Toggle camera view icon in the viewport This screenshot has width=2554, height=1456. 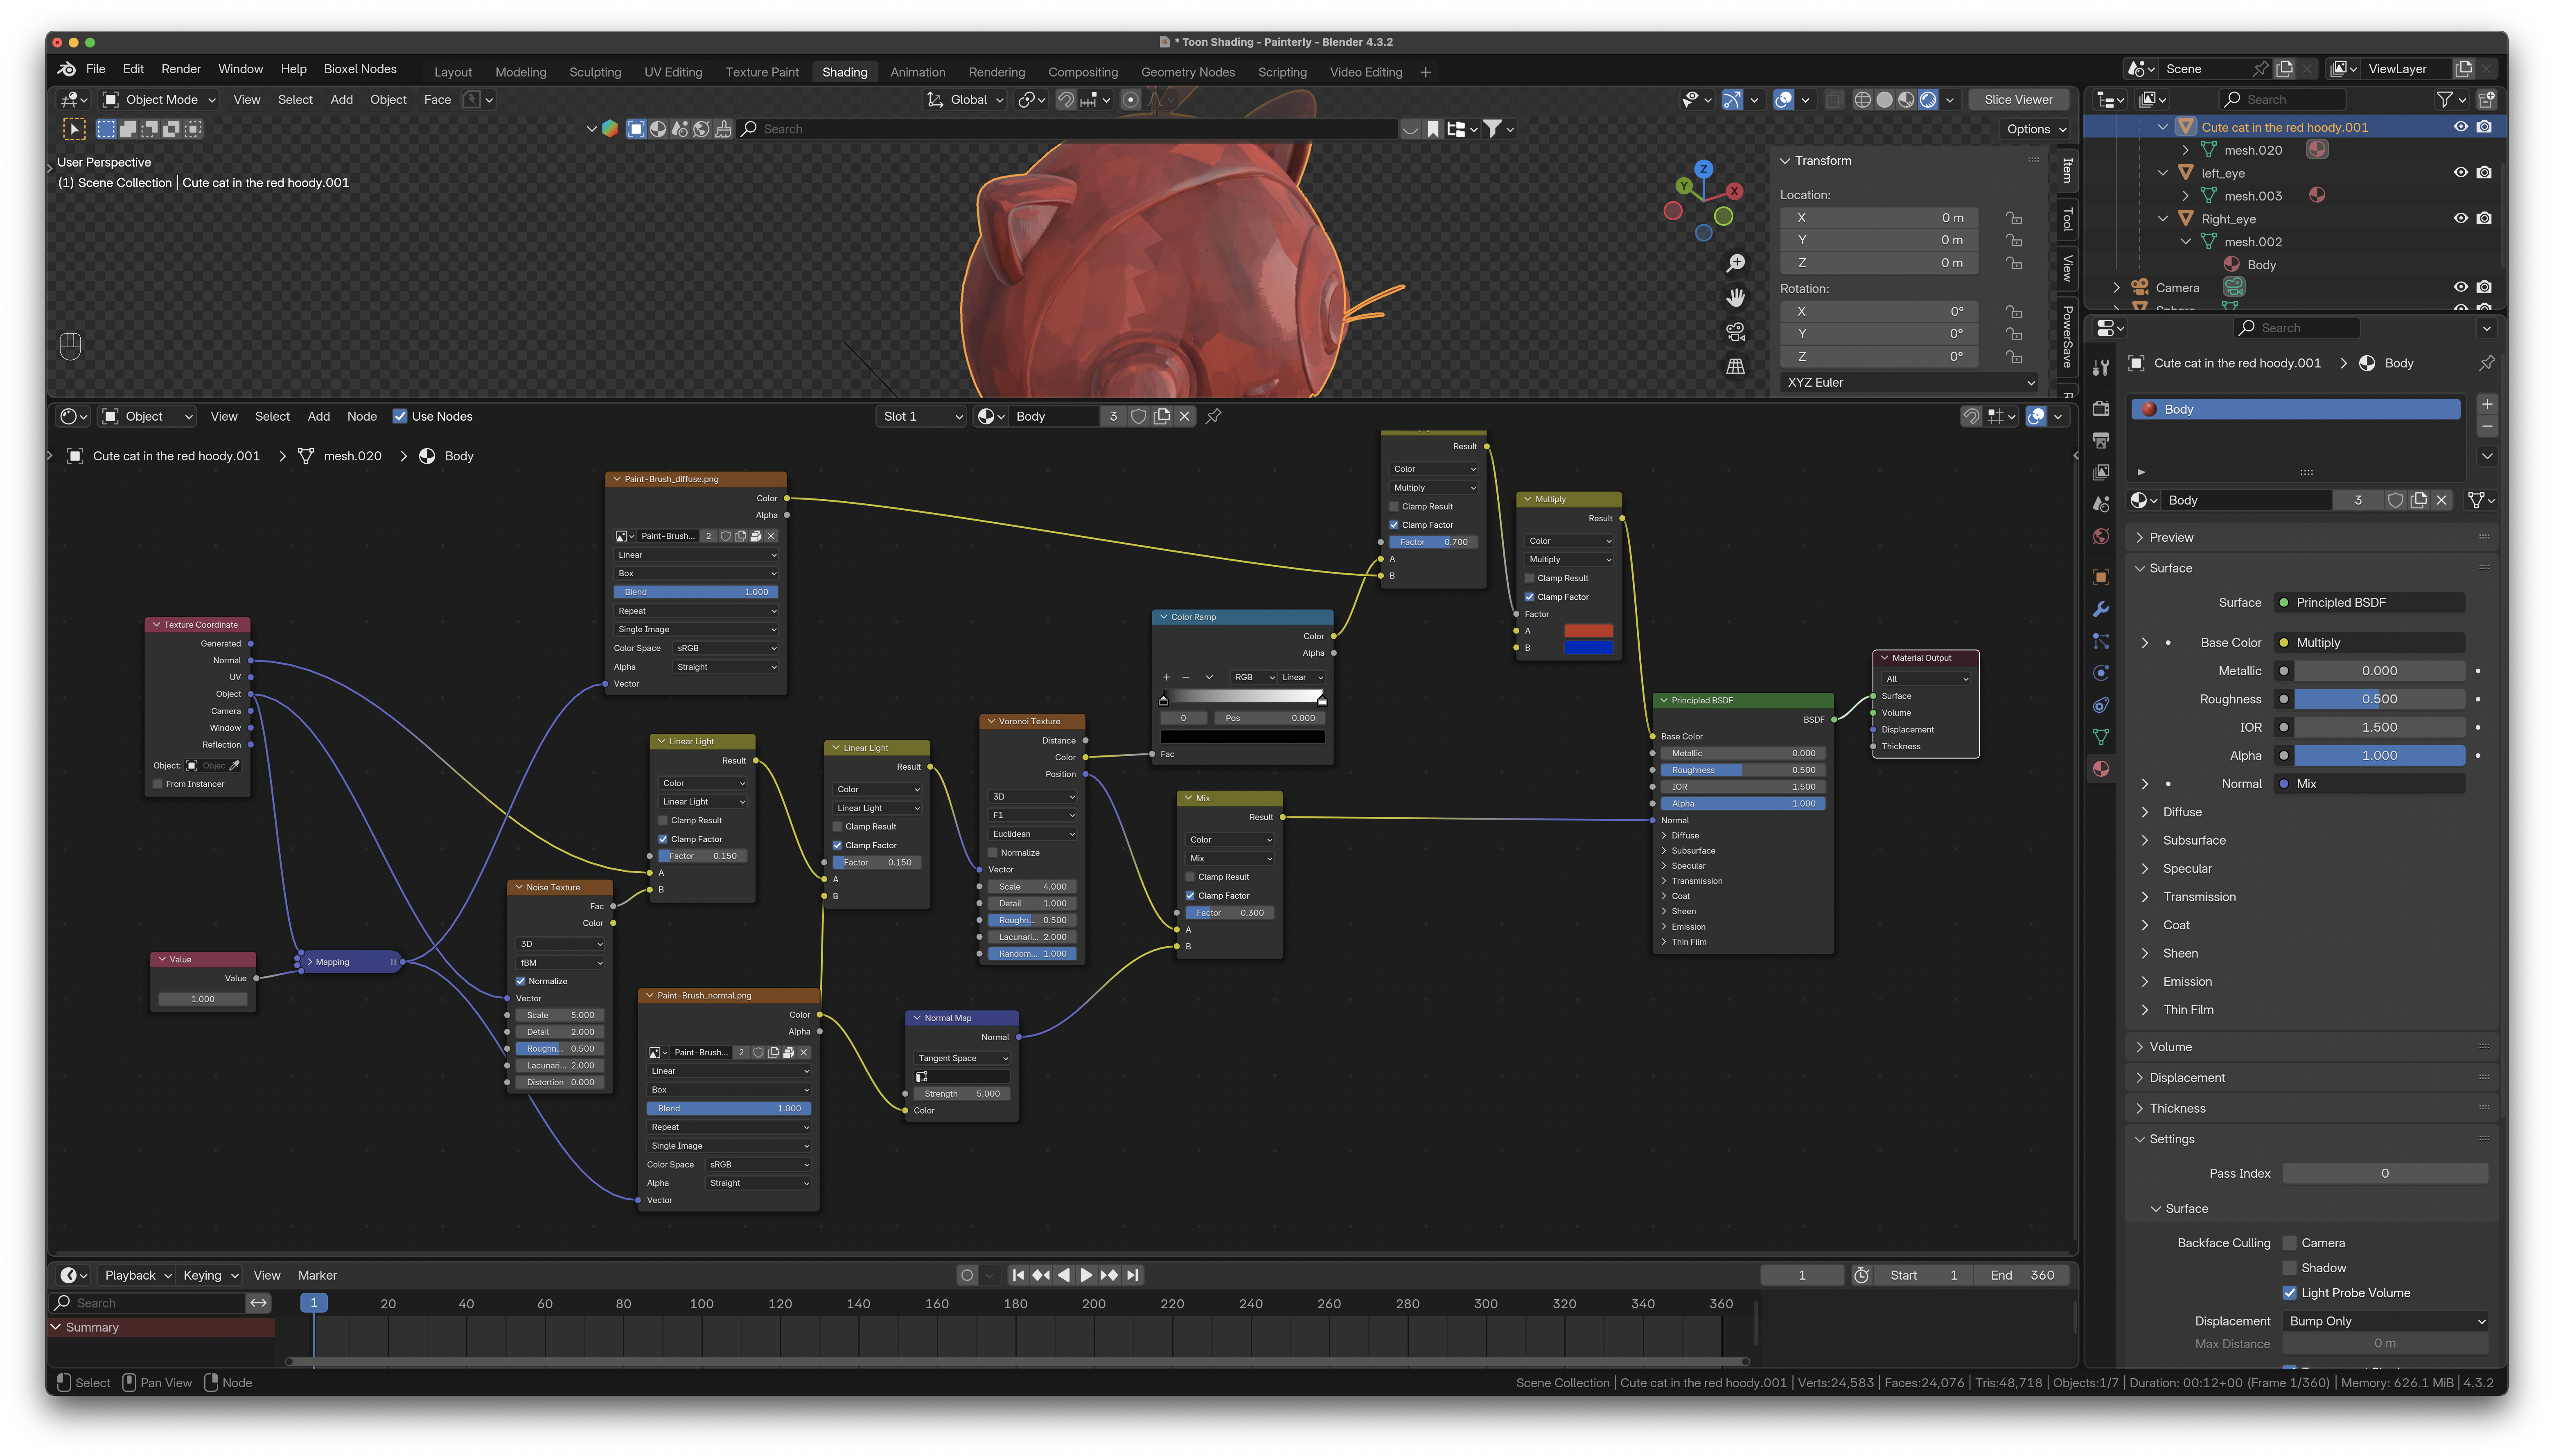click(x=1736, y=332)
